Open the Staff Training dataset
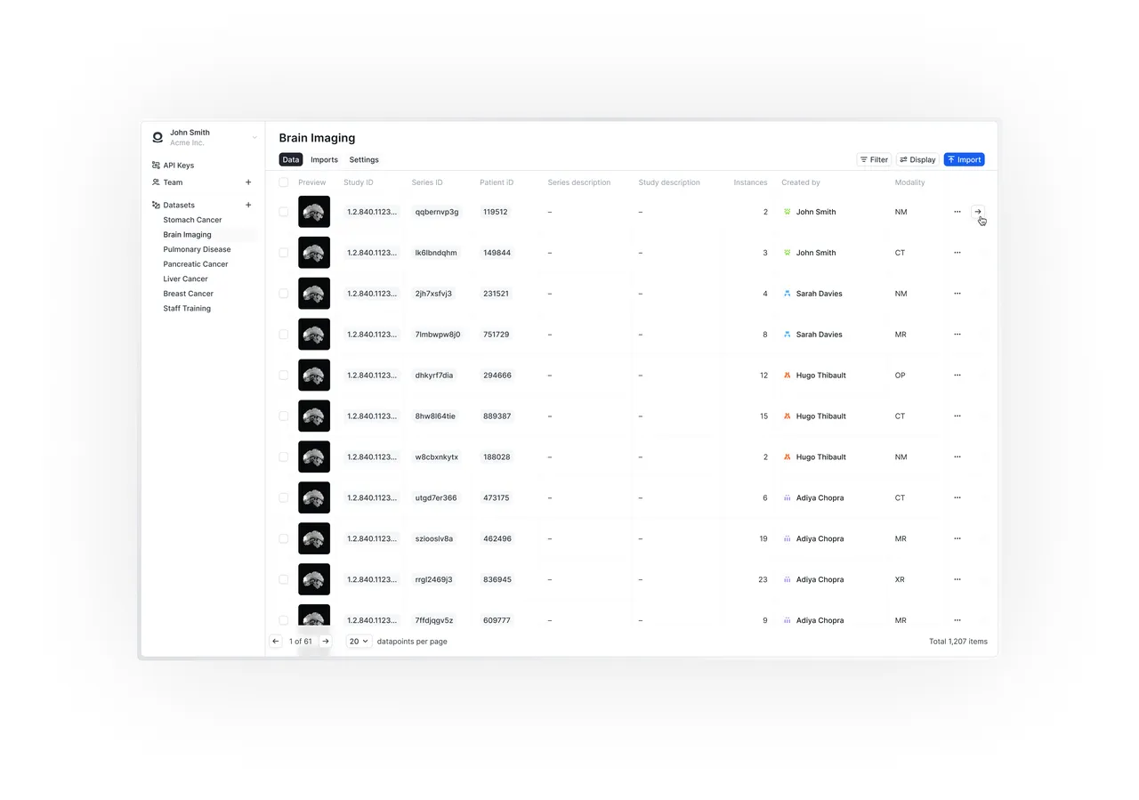This screenshot has width=1139, height=800. coord(187,309)
